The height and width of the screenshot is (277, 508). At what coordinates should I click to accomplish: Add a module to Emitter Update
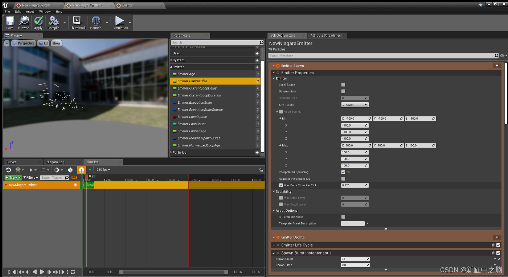pyautogui.click(x=497, y=237)
